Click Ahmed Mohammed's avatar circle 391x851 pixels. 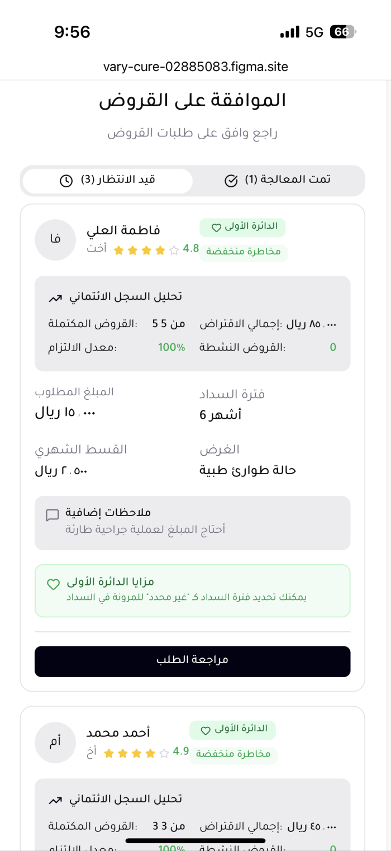click(x=55, y=743)
